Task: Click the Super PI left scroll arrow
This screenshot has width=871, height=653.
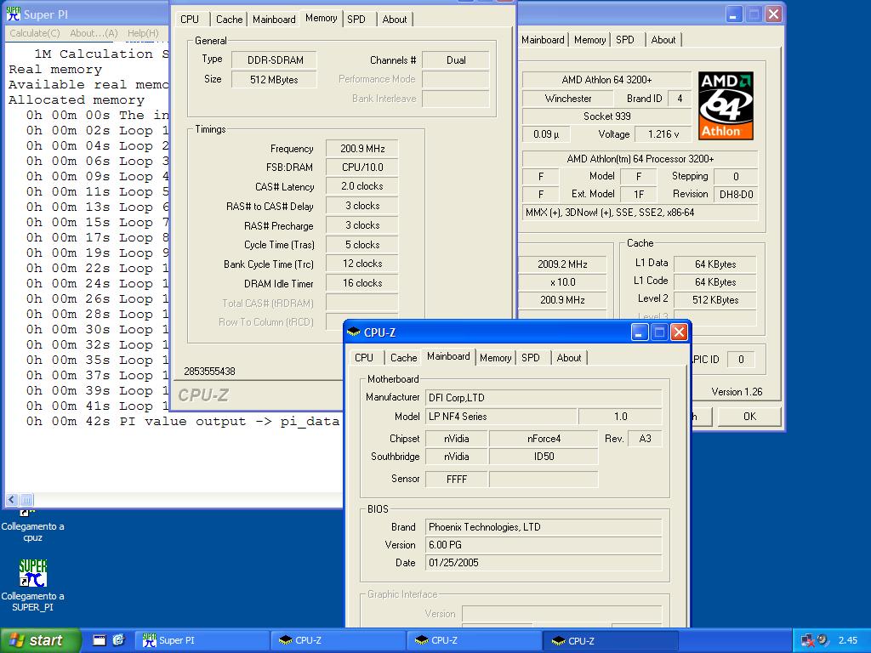Action: [x=12, y=499]
